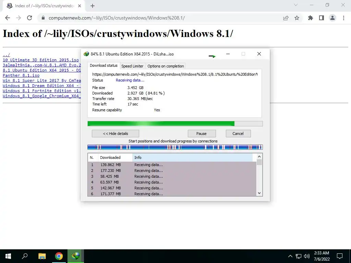Open 3almalt9nia W.8.1 AMD Evo link
The image size is (351, 263).
pos(42,65)
